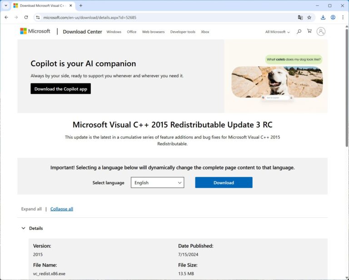Open the Microsoft site search magnifier
The image size is (349, 280).
coord(299,32)
